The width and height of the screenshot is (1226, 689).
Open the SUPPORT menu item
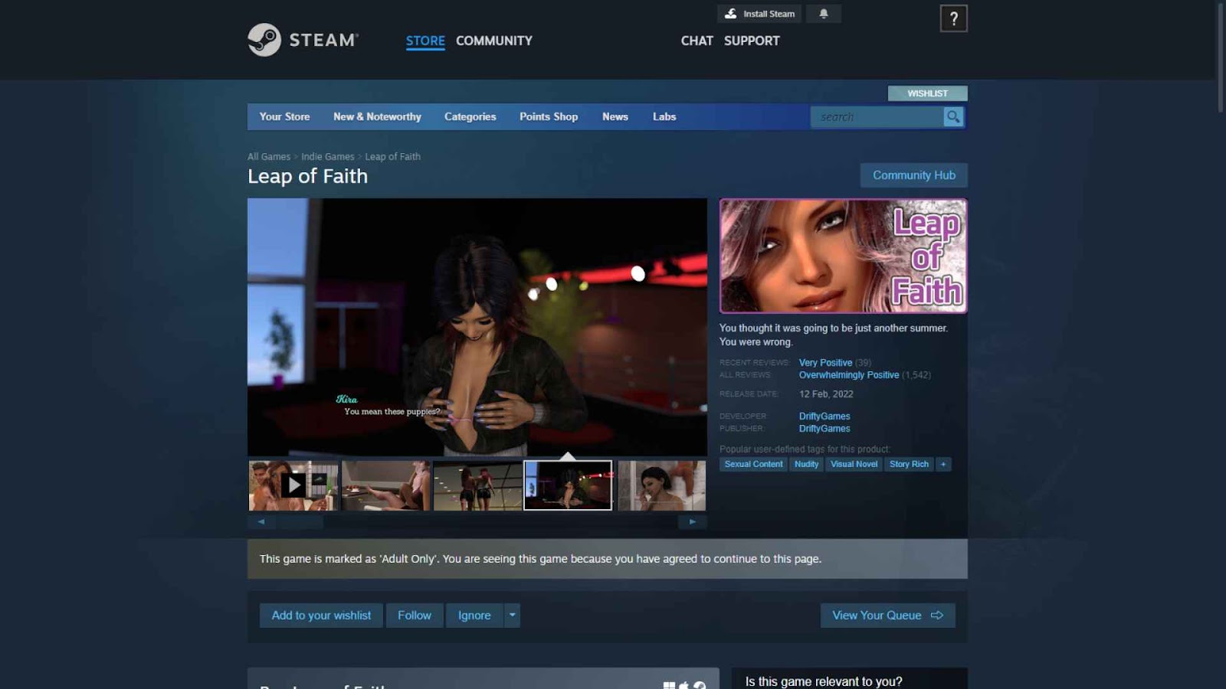point(752,41)
